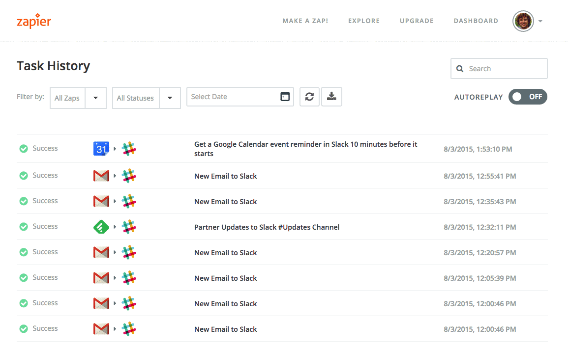Click Gmail icon in 12:55:41 PM row

tap(101, 176)
